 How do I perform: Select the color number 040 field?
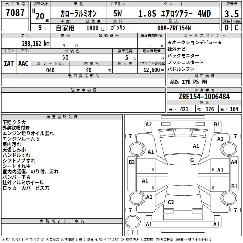click(50, 70)
